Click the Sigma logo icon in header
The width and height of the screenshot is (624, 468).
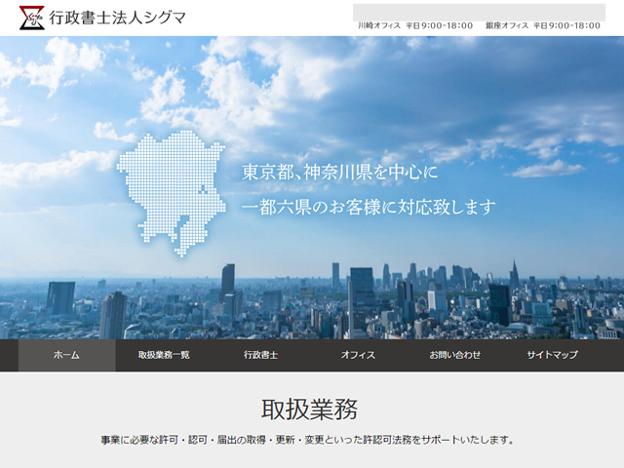(31, 18)
